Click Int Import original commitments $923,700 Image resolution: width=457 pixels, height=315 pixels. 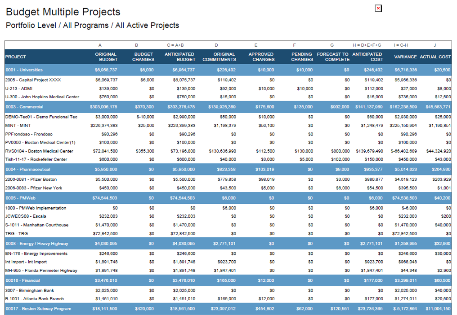pos(227,262)
